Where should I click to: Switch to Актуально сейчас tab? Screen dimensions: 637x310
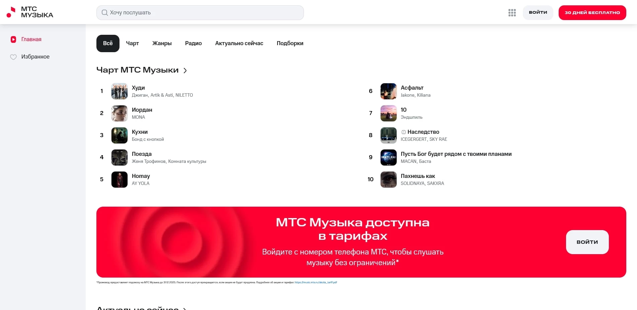(239, 43)
